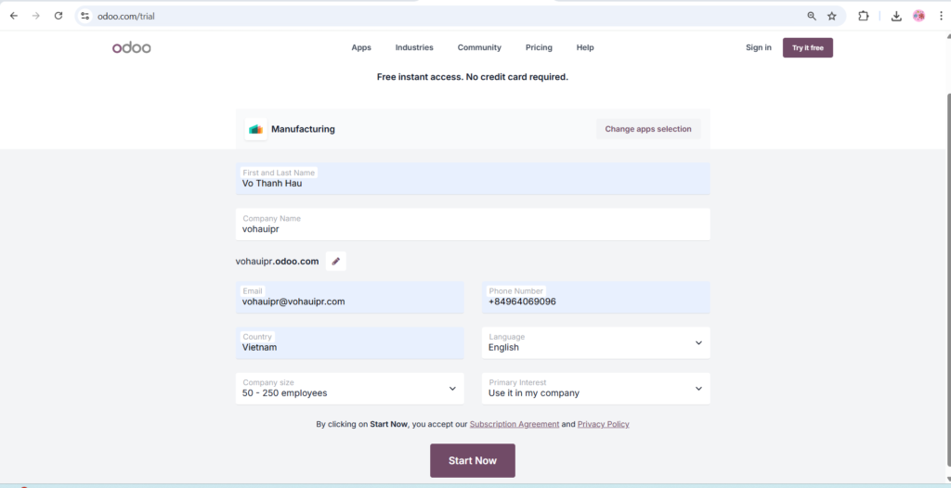The image size is (951, 488).
Task: Open the Apps menu item
Action: click(361, 47)
